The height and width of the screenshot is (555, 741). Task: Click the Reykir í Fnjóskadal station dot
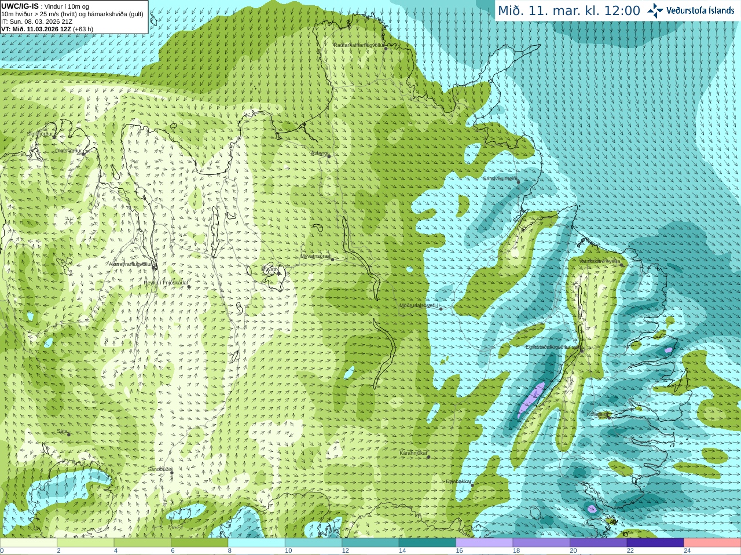pos(189,287)
